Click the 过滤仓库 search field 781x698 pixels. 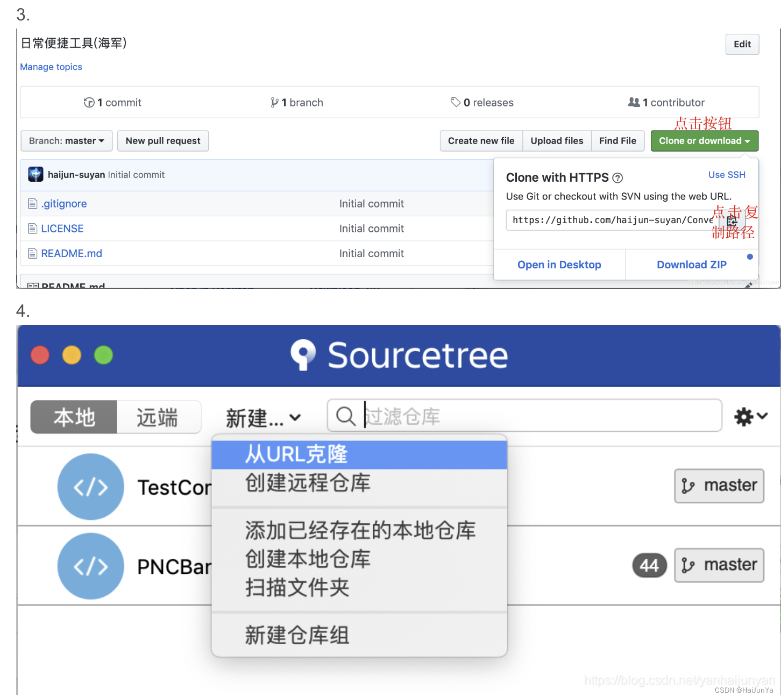click(x=524, y=416)
